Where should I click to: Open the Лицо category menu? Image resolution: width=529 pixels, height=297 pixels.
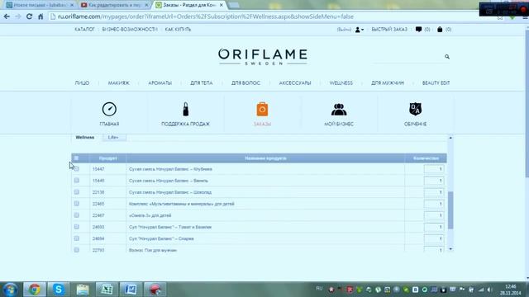82,82
